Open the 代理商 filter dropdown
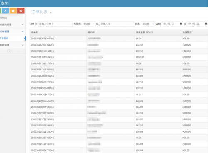Screen dimensions: 208x153 click(89, 24)
